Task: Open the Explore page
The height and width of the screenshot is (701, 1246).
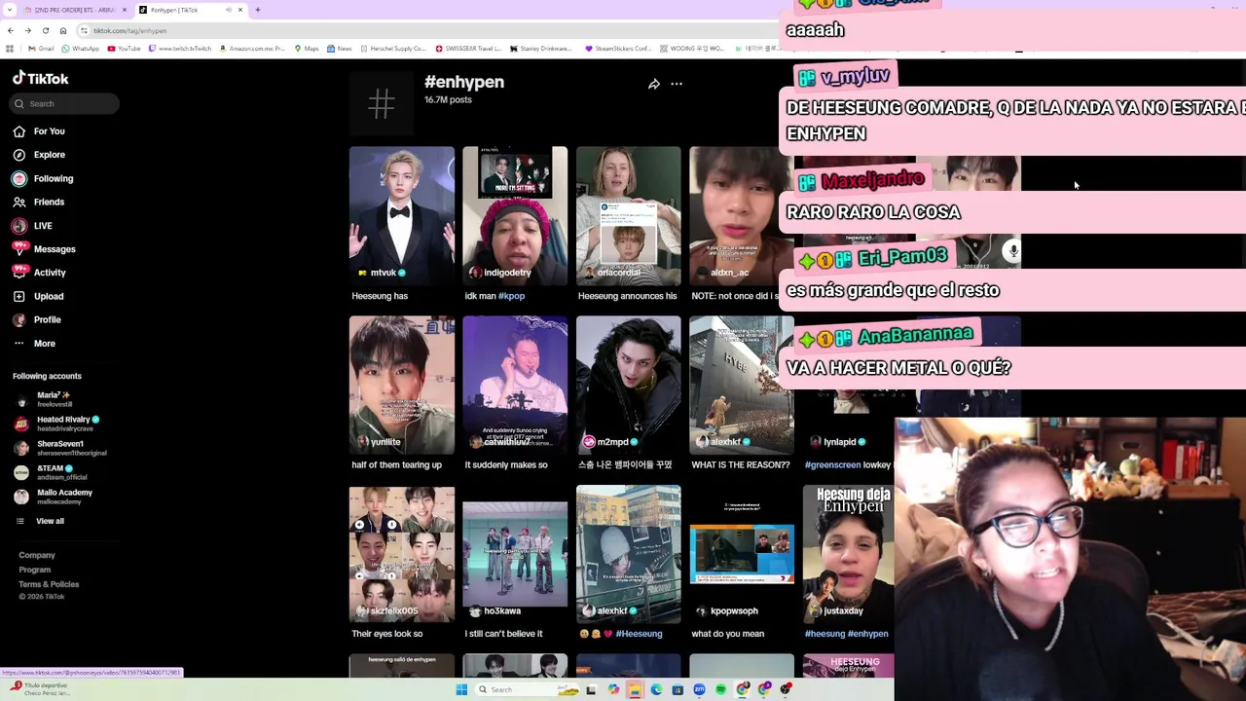Action: click(39, 155)
